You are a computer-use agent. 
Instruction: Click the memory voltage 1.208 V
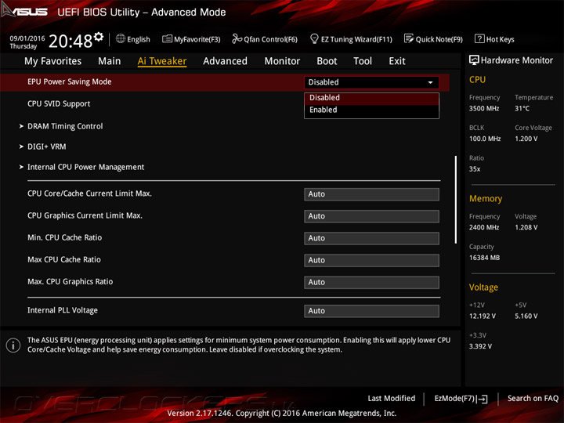pyautogui.click(x=526, y=227)
